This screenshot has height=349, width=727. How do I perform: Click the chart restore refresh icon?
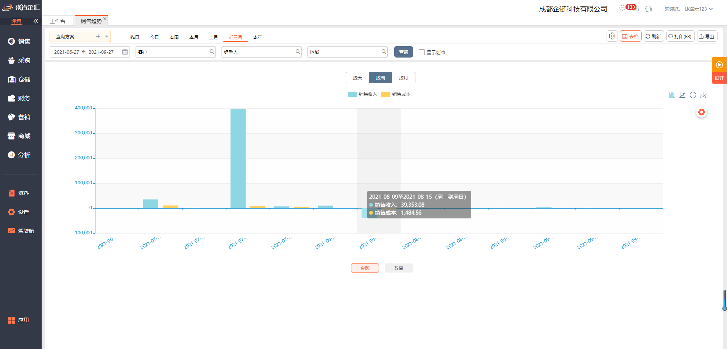(693, 95)
